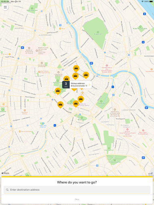
Task: Click the Vienna State Opera label
Action: (85, 105)
